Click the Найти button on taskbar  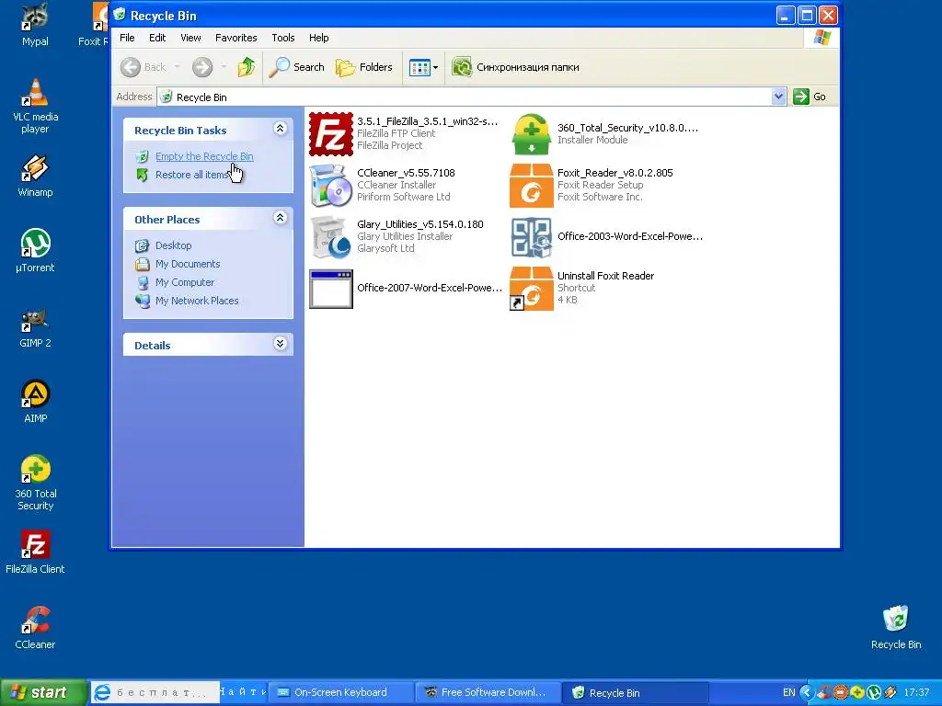[243, 692]
